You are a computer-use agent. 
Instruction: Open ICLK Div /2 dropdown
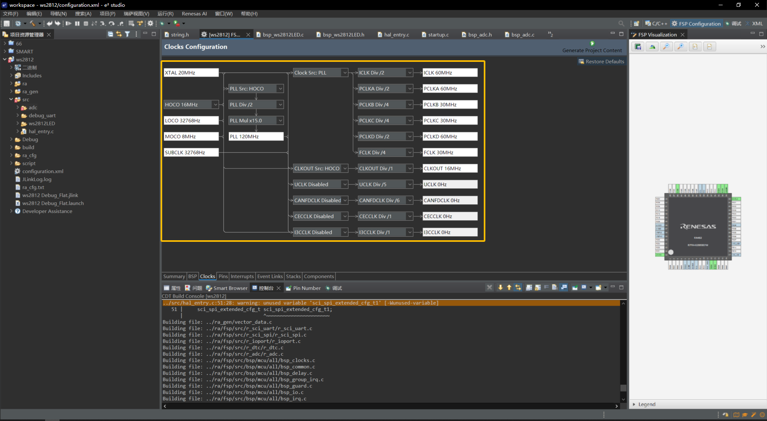click(409, 73)
